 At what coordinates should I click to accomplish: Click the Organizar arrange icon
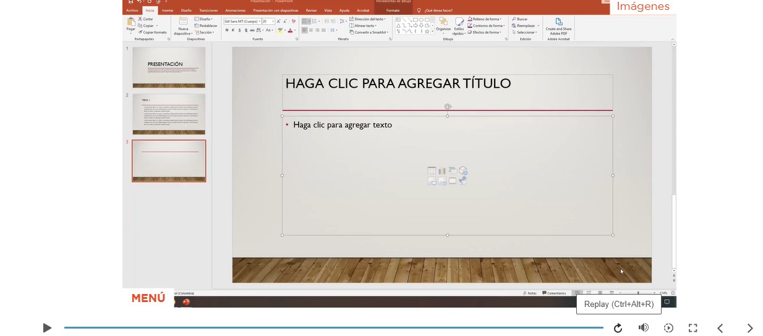point(443,23)
